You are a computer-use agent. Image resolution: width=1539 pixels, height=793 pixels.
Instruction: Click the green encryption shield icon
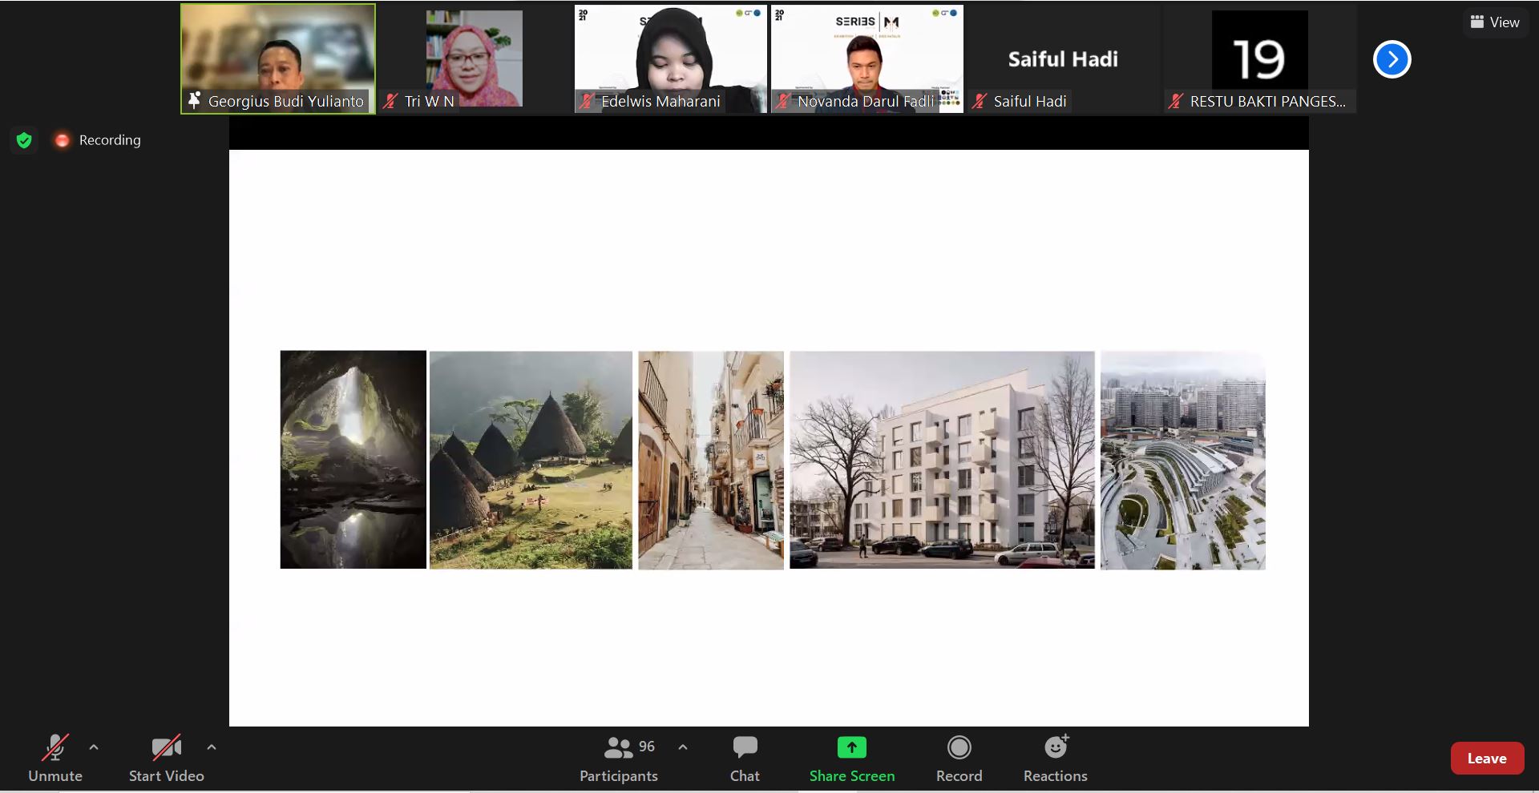24,140
